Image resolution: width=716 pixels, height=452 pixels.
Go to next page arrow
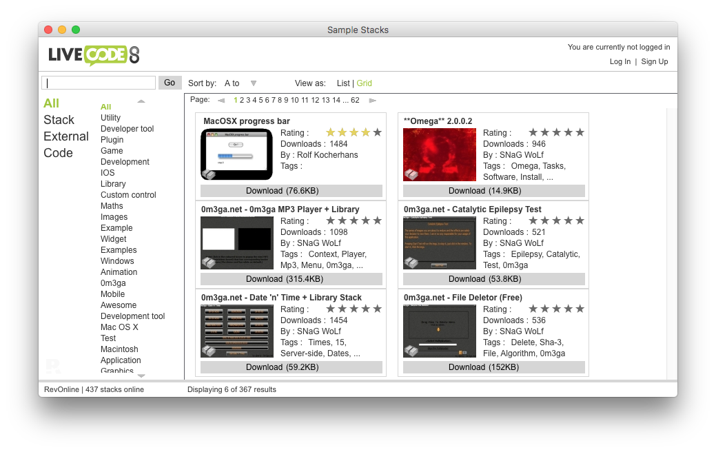373,101
